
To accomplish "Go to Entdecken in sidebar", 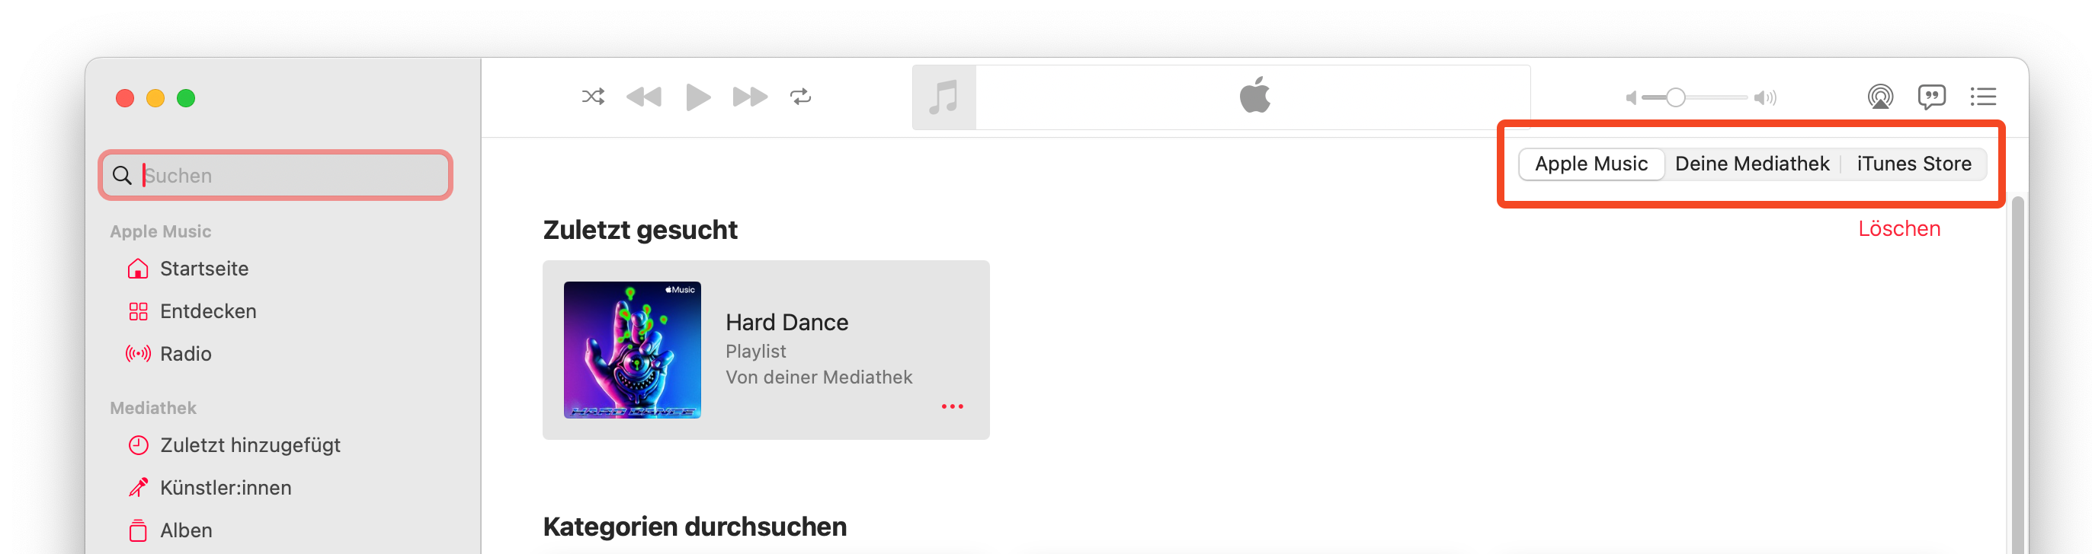I will tap(208, 311).
